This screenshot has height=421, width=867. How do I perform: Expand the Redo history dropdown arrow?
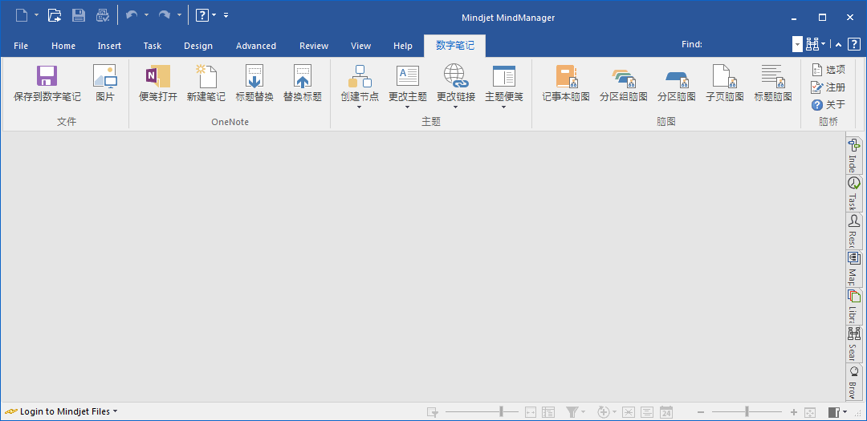[x=179, y=15]
